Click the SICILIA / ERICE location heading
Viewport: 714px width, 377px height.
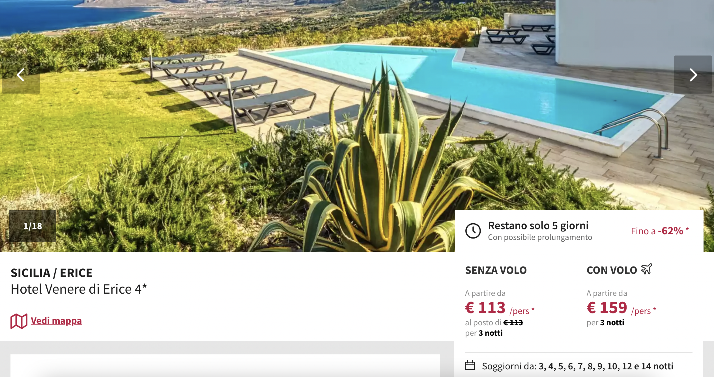pyautogui.click(x=51, y=273)
